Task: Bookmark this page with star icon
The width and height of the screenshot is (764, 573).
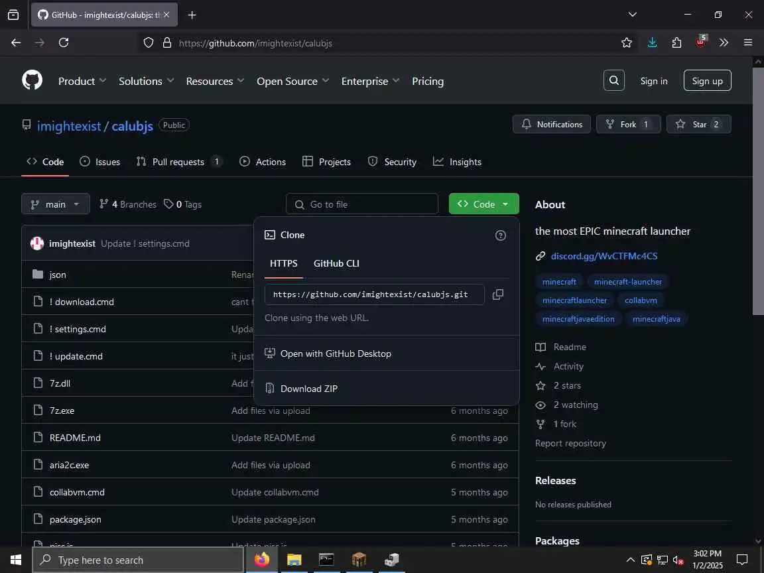Action: point(627,43)
